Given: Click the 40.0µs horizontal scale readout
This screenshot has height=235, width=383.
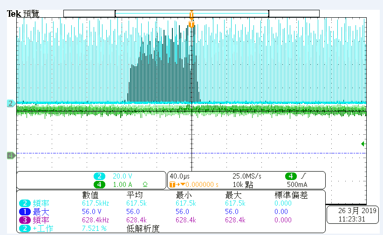Looking at the screenshot, I should tap(179, 176).
